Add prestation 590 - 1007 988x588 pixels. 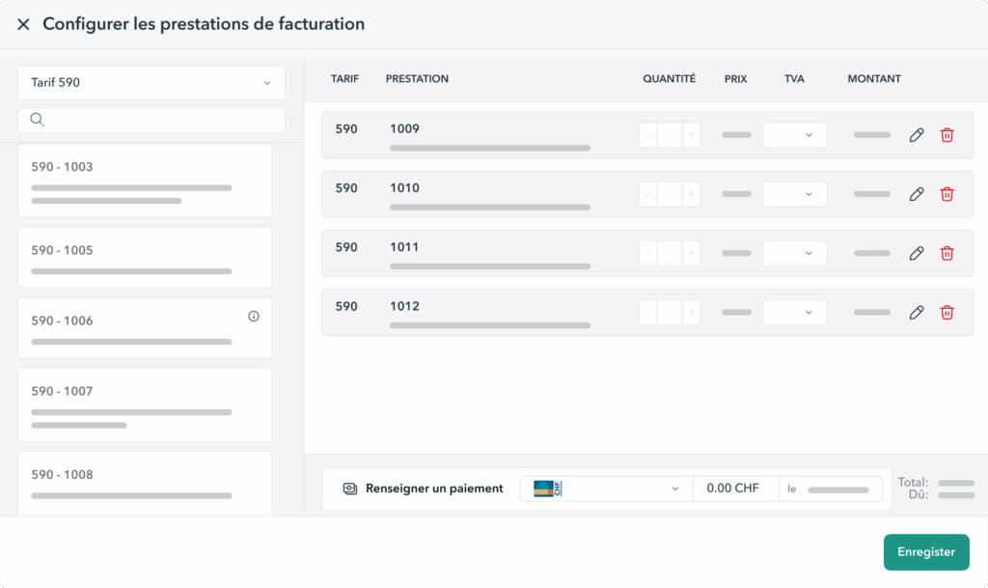point(145,405)
